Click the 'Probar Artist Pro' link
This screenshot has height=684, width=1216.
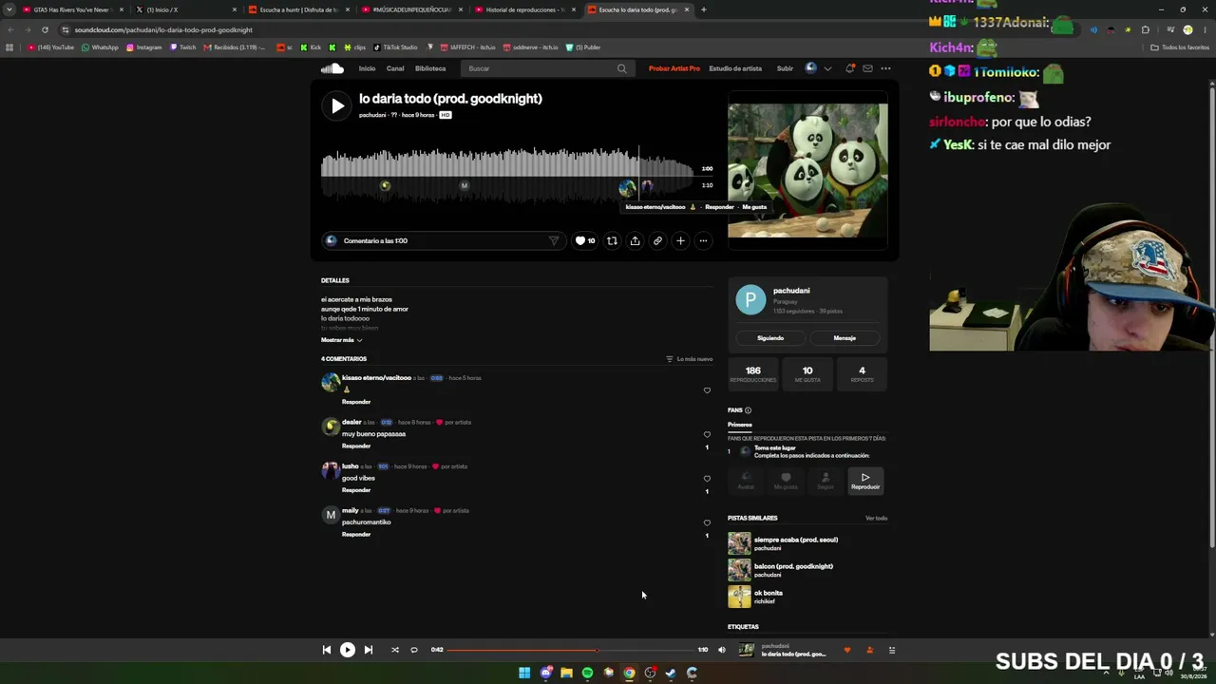coord(674,68)
